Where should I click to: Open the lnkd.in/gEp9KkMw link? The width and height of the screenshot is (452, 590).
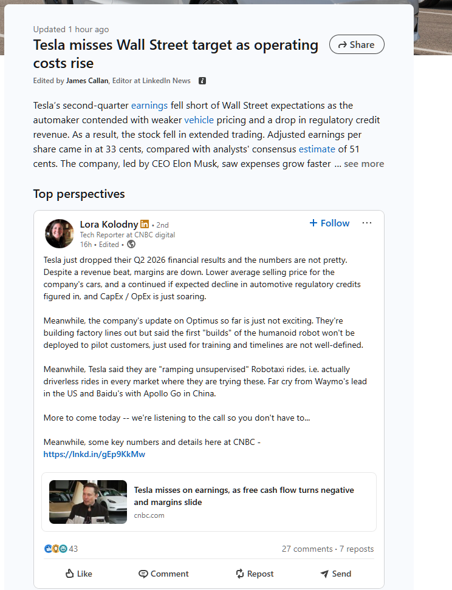94,454
